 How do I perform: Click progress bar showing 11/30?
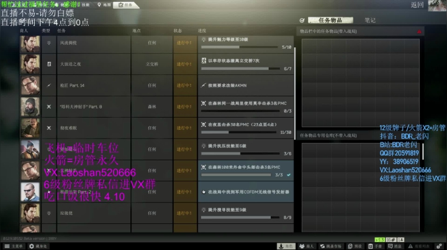[238, 132]
